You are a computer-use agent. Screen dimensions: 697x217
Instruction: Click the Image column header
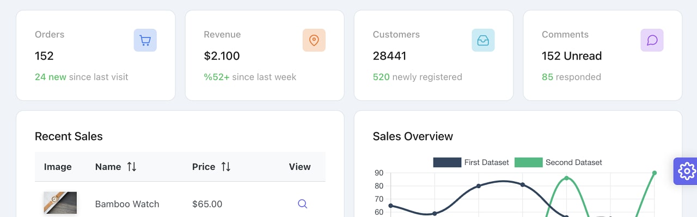[58, 167]
